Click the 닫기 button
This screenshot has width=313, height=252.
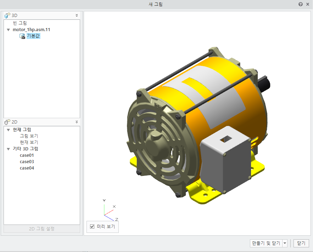(301, 243)
